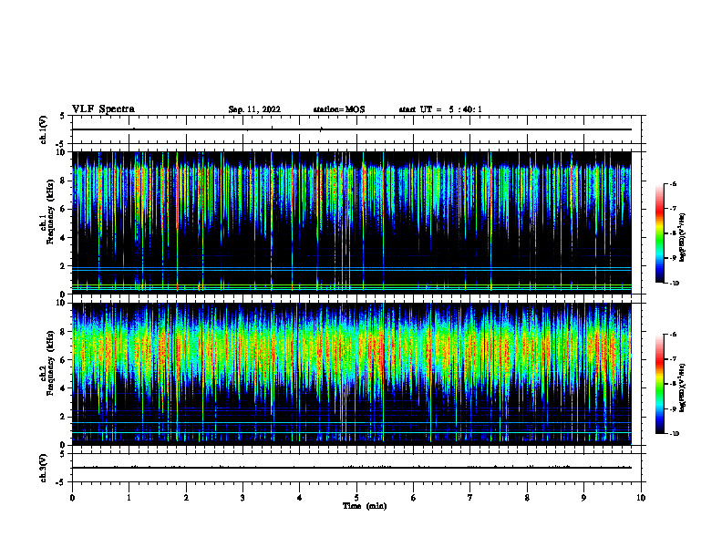
Task: Click inside the ch.2 spectrogram panel
Action: point(352,374)
